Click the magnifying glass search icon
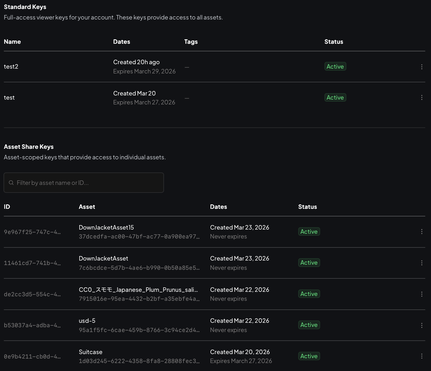The width and height of the screenshot is (431, 371). pyautogui.click(x=11, y=182)
